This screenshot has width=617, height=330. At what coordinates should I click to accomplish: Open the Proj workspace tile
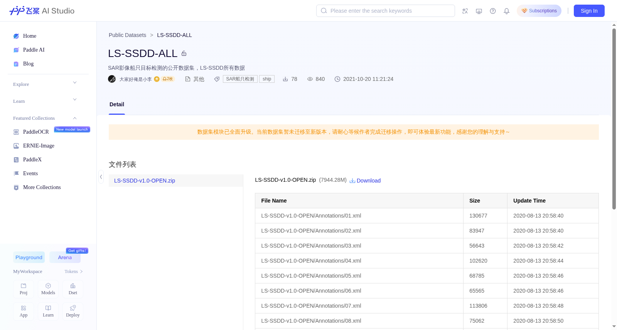[x=24, y=289]
